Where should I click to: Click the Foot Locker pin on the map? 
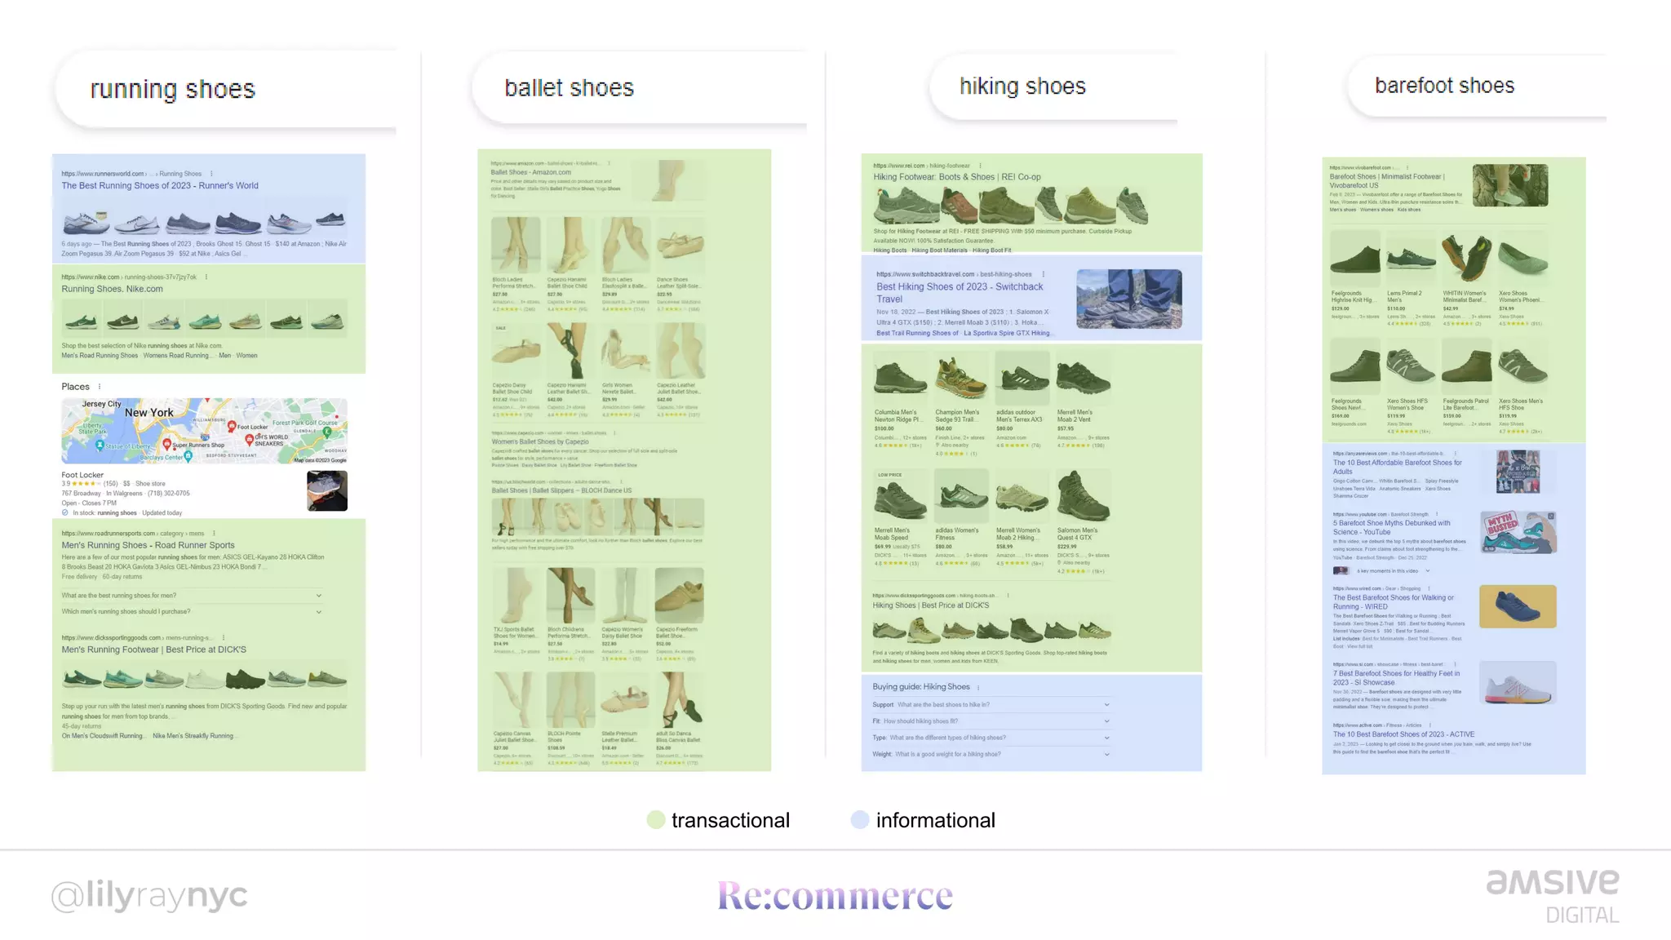[232, 426]
